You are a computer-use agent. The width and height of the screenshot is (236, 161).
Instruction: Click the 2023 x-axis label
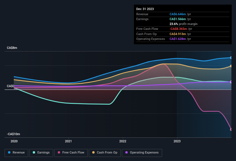(x=177, y=141)
